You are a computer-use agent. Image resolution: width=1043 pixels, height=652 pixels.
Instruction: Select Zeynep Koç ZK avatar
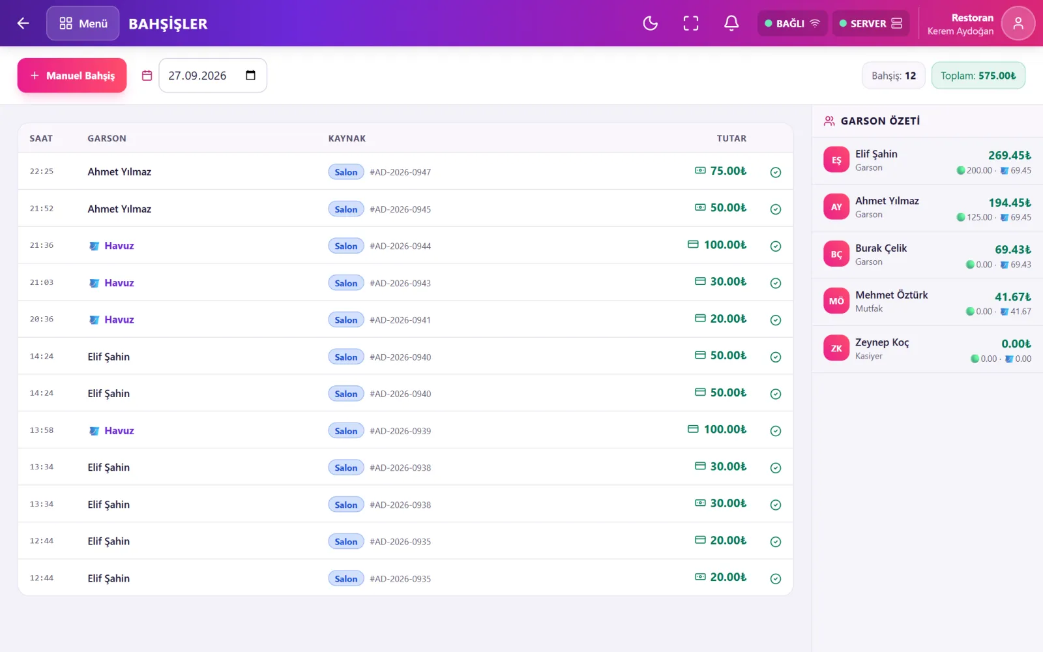pos(836,348)
